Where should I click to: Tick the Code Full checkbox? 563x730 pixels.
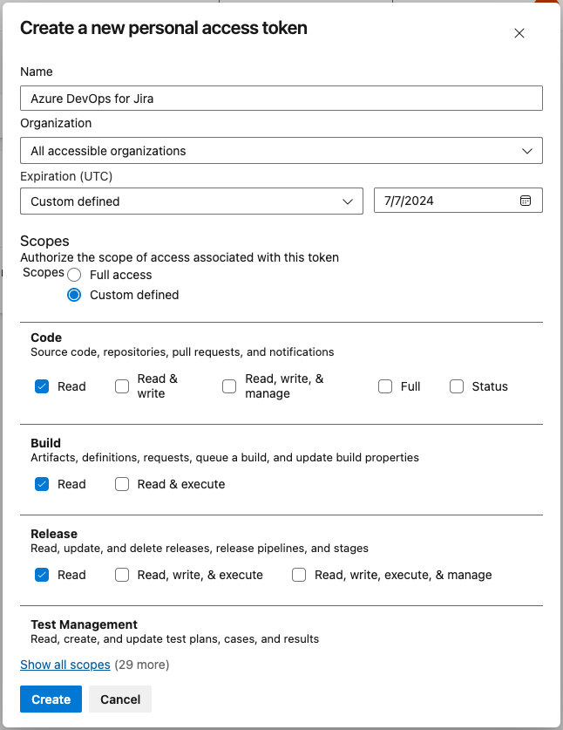click(385, 386)
